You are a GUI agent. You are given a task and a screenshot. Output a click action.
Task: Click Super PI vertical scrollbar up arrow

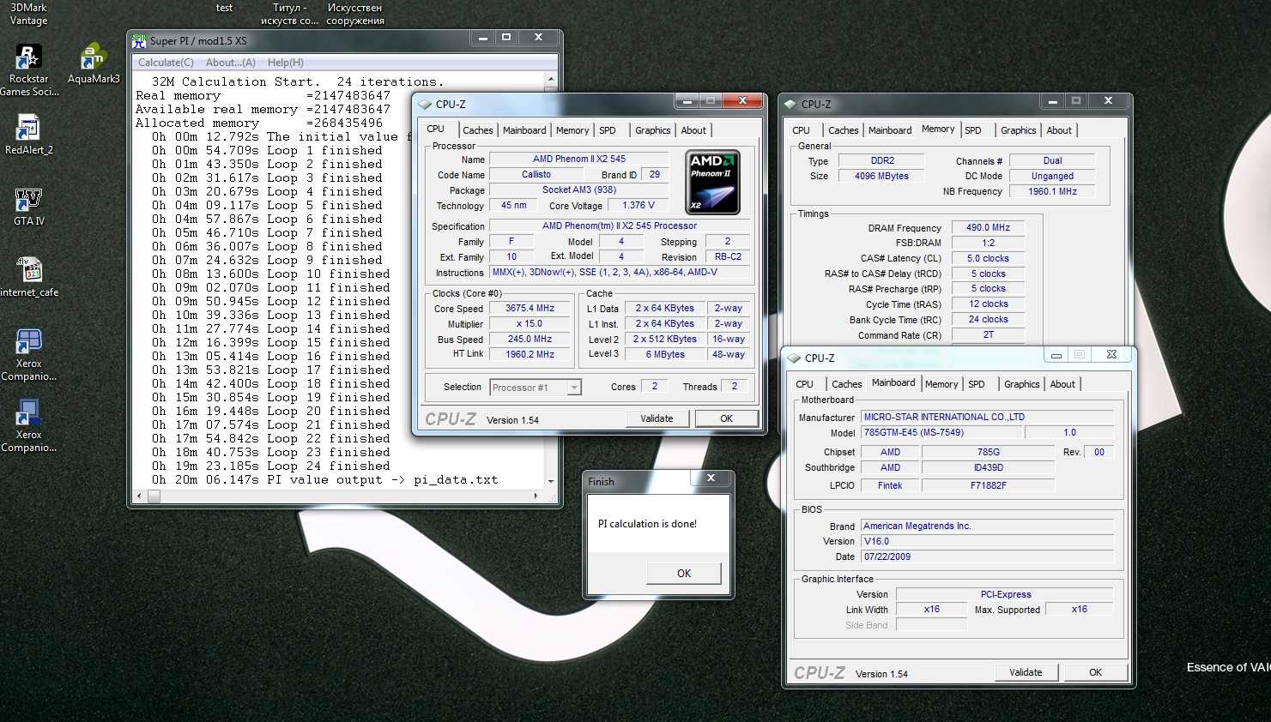[x=551, y=79]
